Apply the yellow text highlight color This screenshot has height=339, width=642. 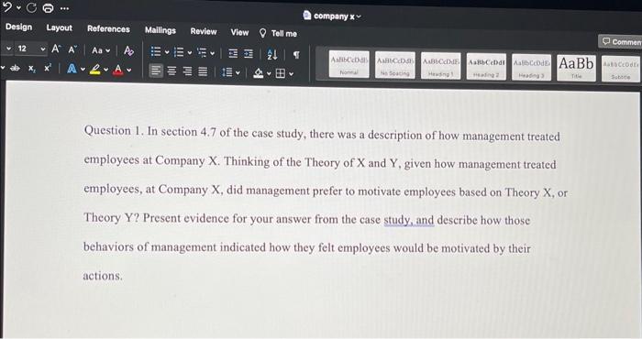click(95, 70)
